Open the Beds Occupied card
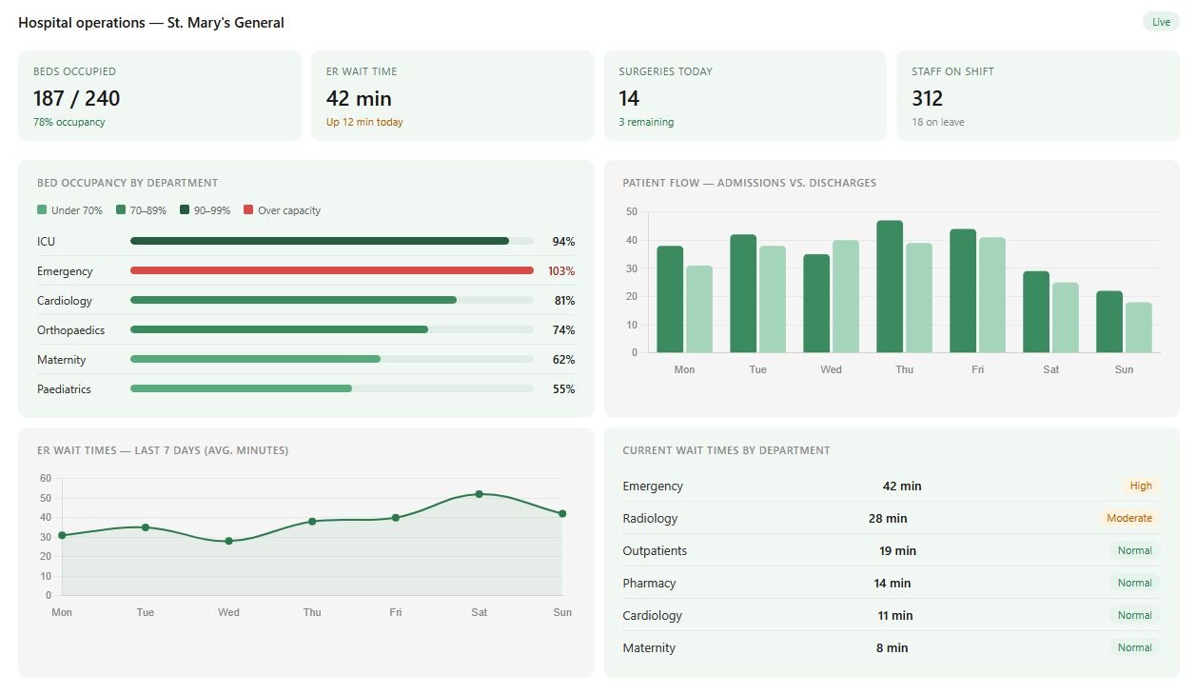1196x695 pixels. [160, 96]
